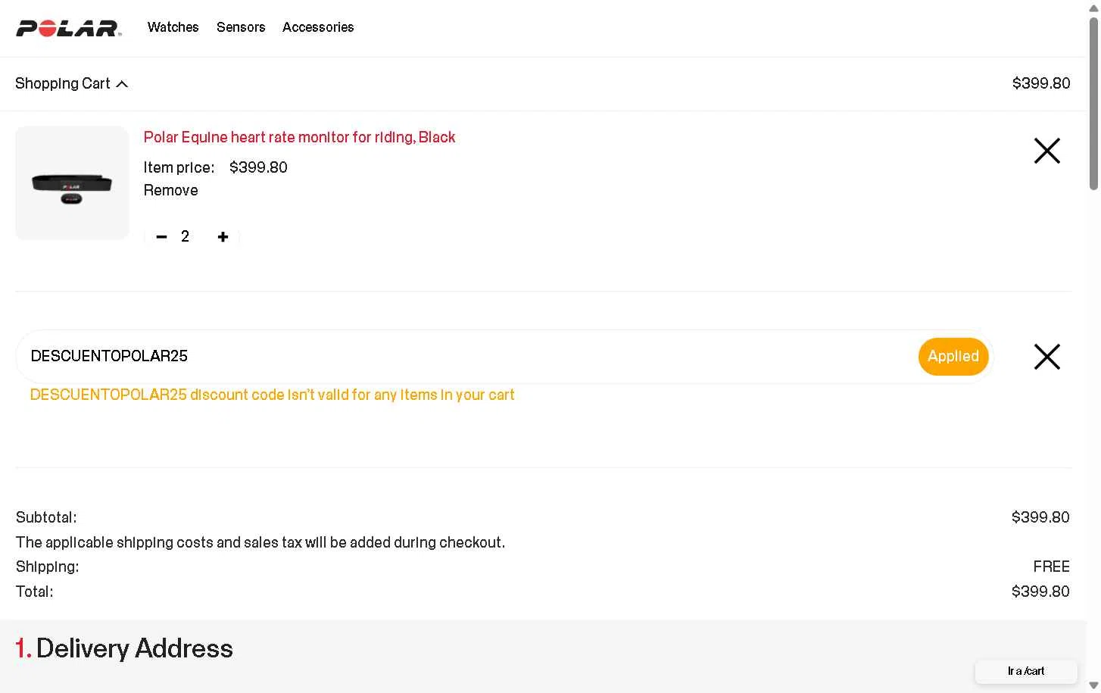This screenshot has height=693, width=1101.
Task: Clear discount code with X icon
Action: tap(1046, 357)
